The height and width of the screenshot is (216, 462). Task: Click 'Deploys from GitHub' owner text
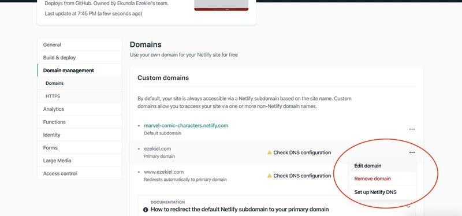(x=107, y=4)
